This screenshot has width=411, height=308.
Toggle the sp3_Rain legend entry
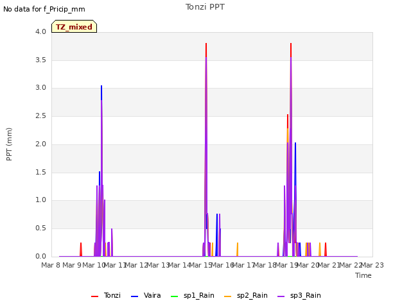pyautogui.click(x=299, y=296)
